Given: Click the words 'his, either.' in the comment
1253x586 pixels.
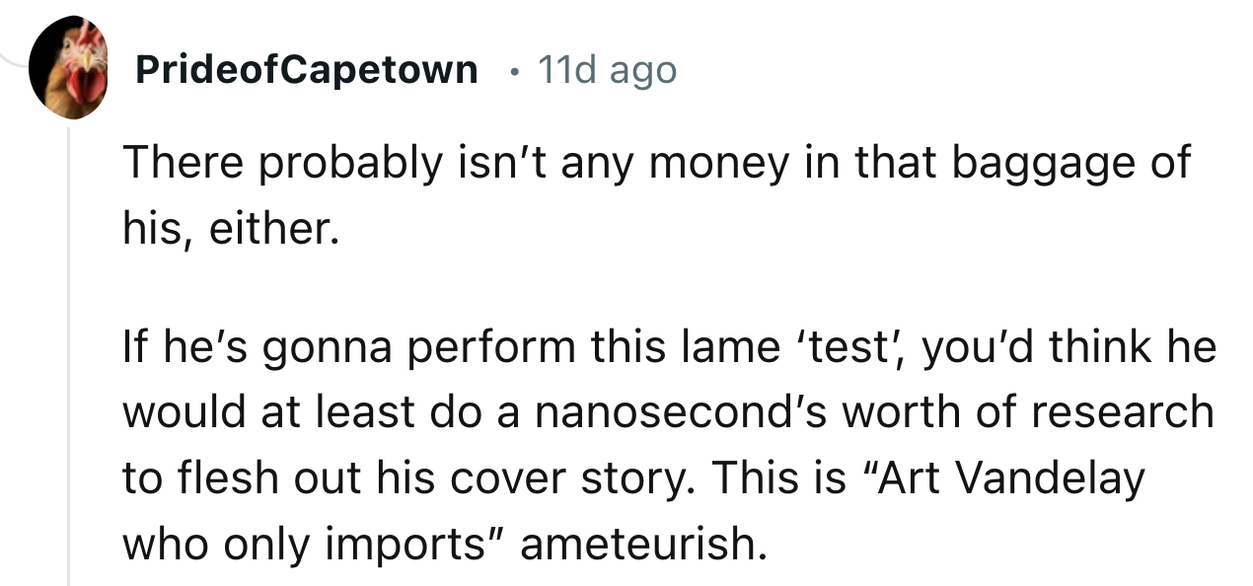Looking at the screenshot, I should [x=230, y=229].
